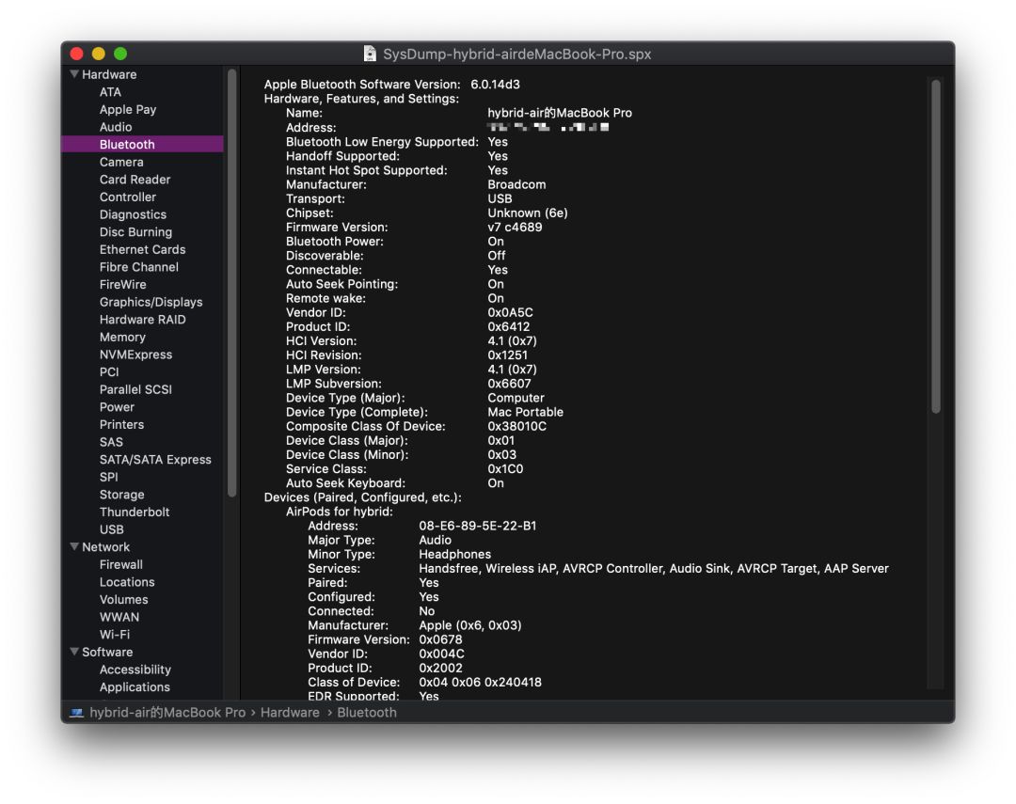Viewport: 1016px width, 804px height.
Task: Open PCI hardware entry
Action: [x=109, y=371]
